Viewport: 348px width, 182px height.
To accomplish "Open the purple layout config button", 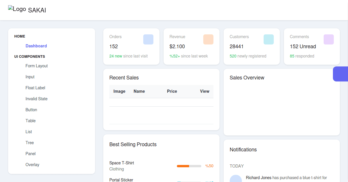I will 340,74.
